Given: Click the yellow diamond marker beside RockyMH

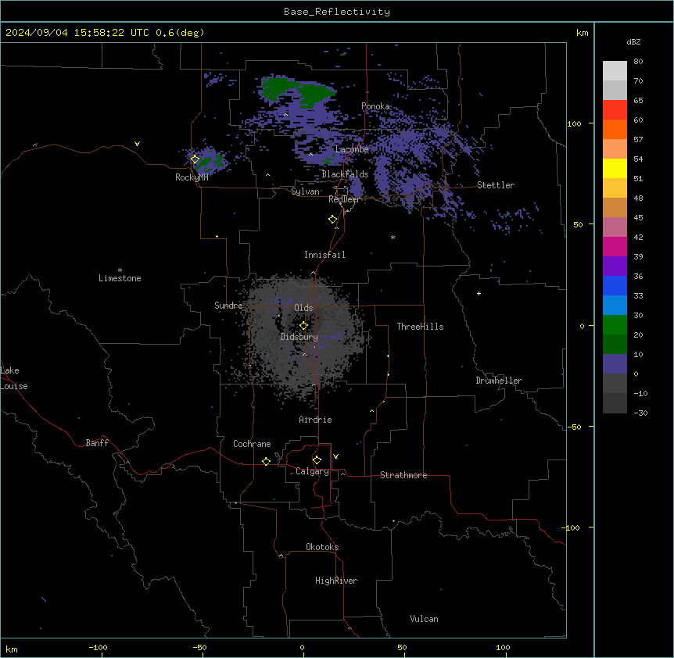Looking at the screenshot, I should pyautogui.click(x=195, y=159).
